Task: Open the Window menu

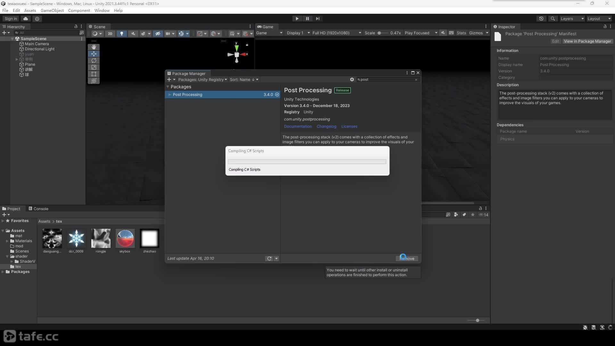Action: click(102, 10)
